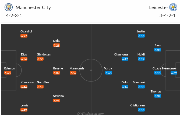Viewport: 180px width, 115px height.
Task: Select Ndidi's 6.82 rating badge
Action: coord(141,59)
